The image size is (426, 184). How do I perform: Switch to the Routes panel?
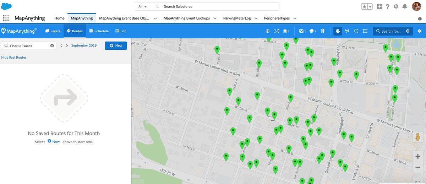click(75, 31)
